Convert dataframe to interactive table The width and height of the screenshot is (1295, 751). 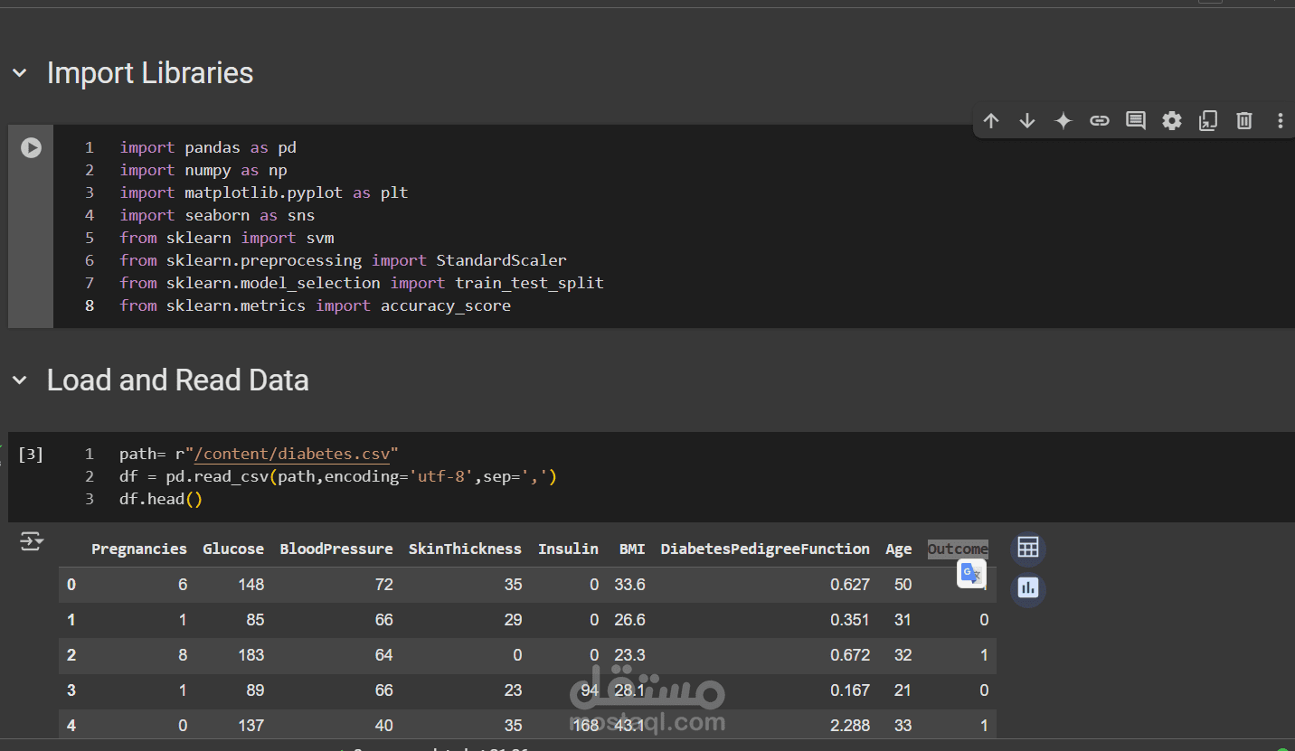[x=1027, y=548]
